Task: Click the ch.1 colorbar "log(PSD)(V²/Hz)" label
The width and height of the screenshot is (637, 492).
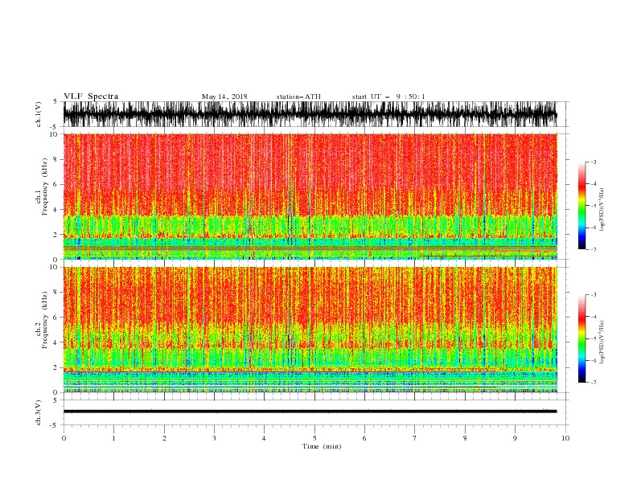Action: click(x=602, y=210)
